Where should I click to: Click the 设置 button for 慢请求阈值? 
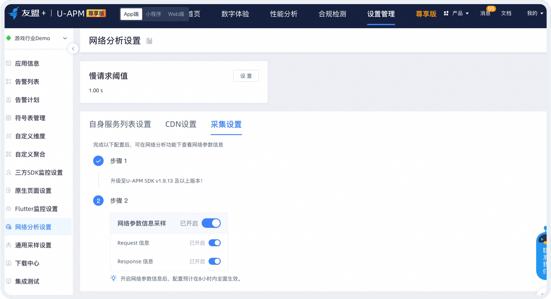pyautogui.click(x=246, y=76)
